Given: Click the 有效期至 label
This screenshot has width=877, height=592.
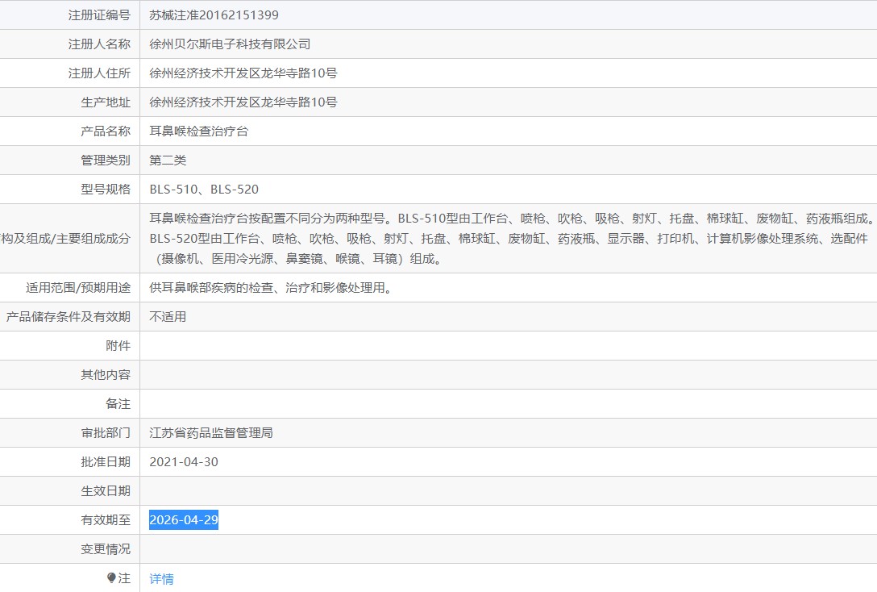Looking at the screenshot, I should (x=105, y=520).
